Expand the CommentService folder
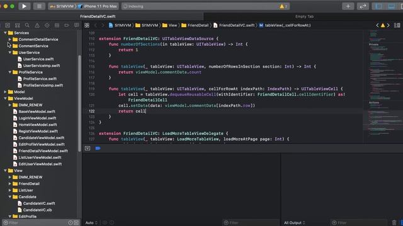This screenshot has height=226, width=403. pyautogui.click(x=10, y=46)
